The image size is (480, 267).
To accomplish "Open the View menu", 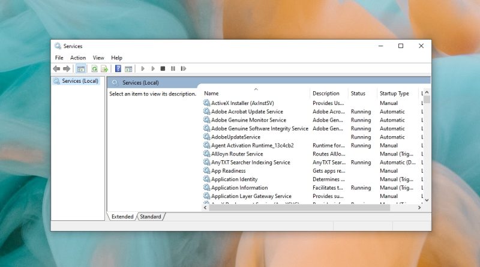I will point(98,58).
